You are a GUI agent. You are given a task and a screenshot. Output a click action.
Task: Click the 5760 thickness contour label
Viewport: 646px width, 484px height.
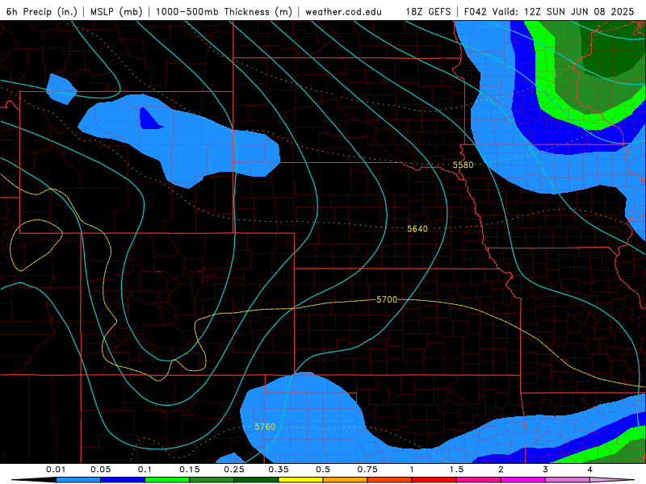[265, 427]
